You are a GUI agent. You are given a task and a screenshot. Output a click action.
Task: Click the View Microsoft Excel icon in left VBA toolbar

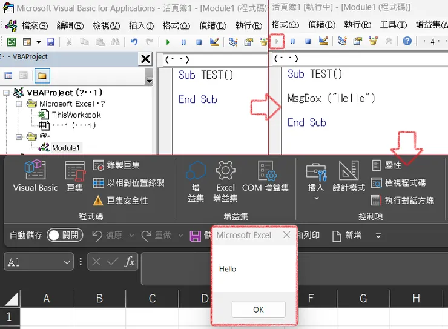click(12, 42)
